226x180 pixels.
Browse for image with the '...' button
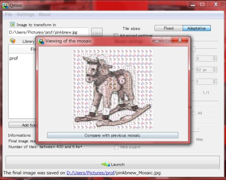97,32
